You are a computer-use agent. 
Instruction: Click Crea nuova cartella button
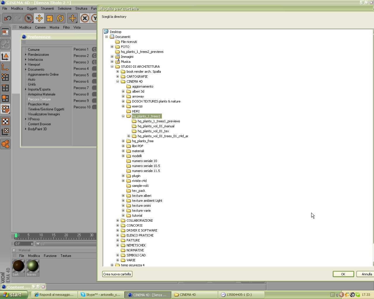pos(117,274)
